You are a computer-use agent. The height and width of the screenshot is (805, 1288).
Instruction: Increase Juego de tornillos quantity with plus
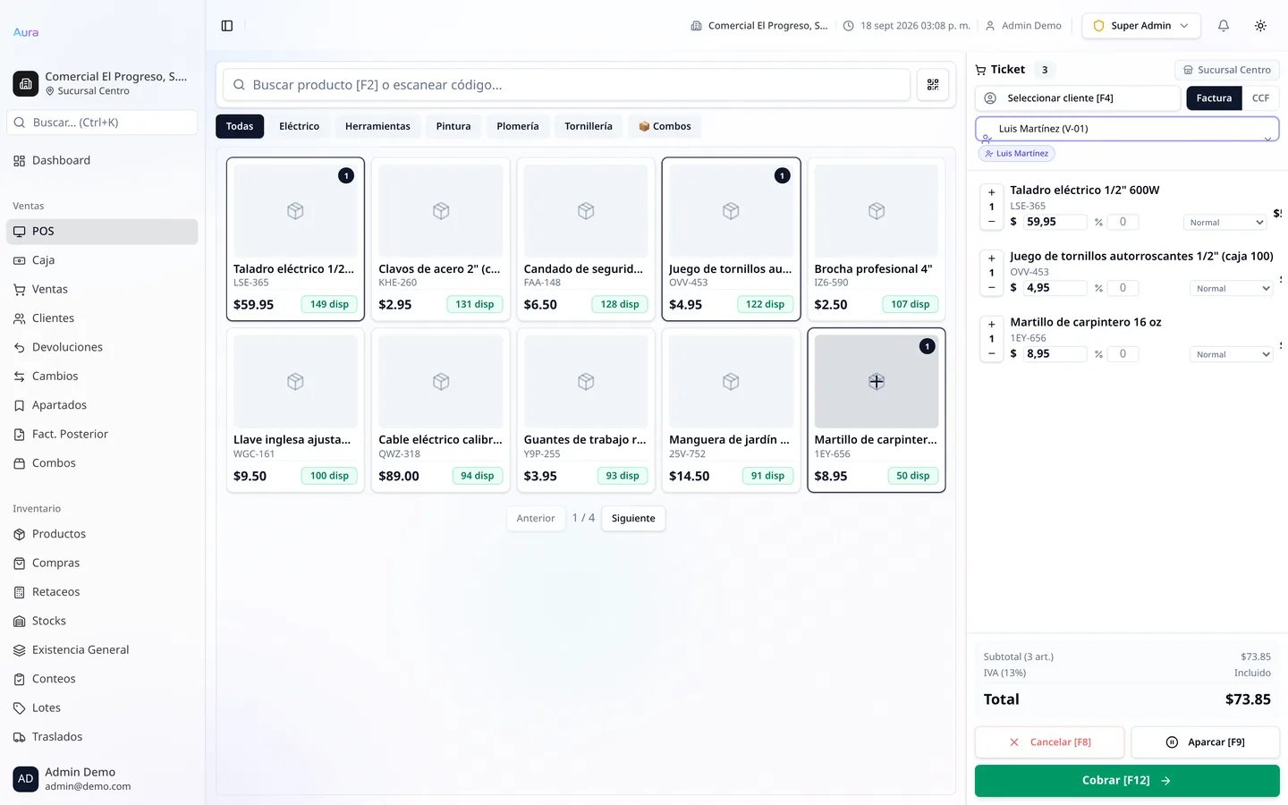991,258
